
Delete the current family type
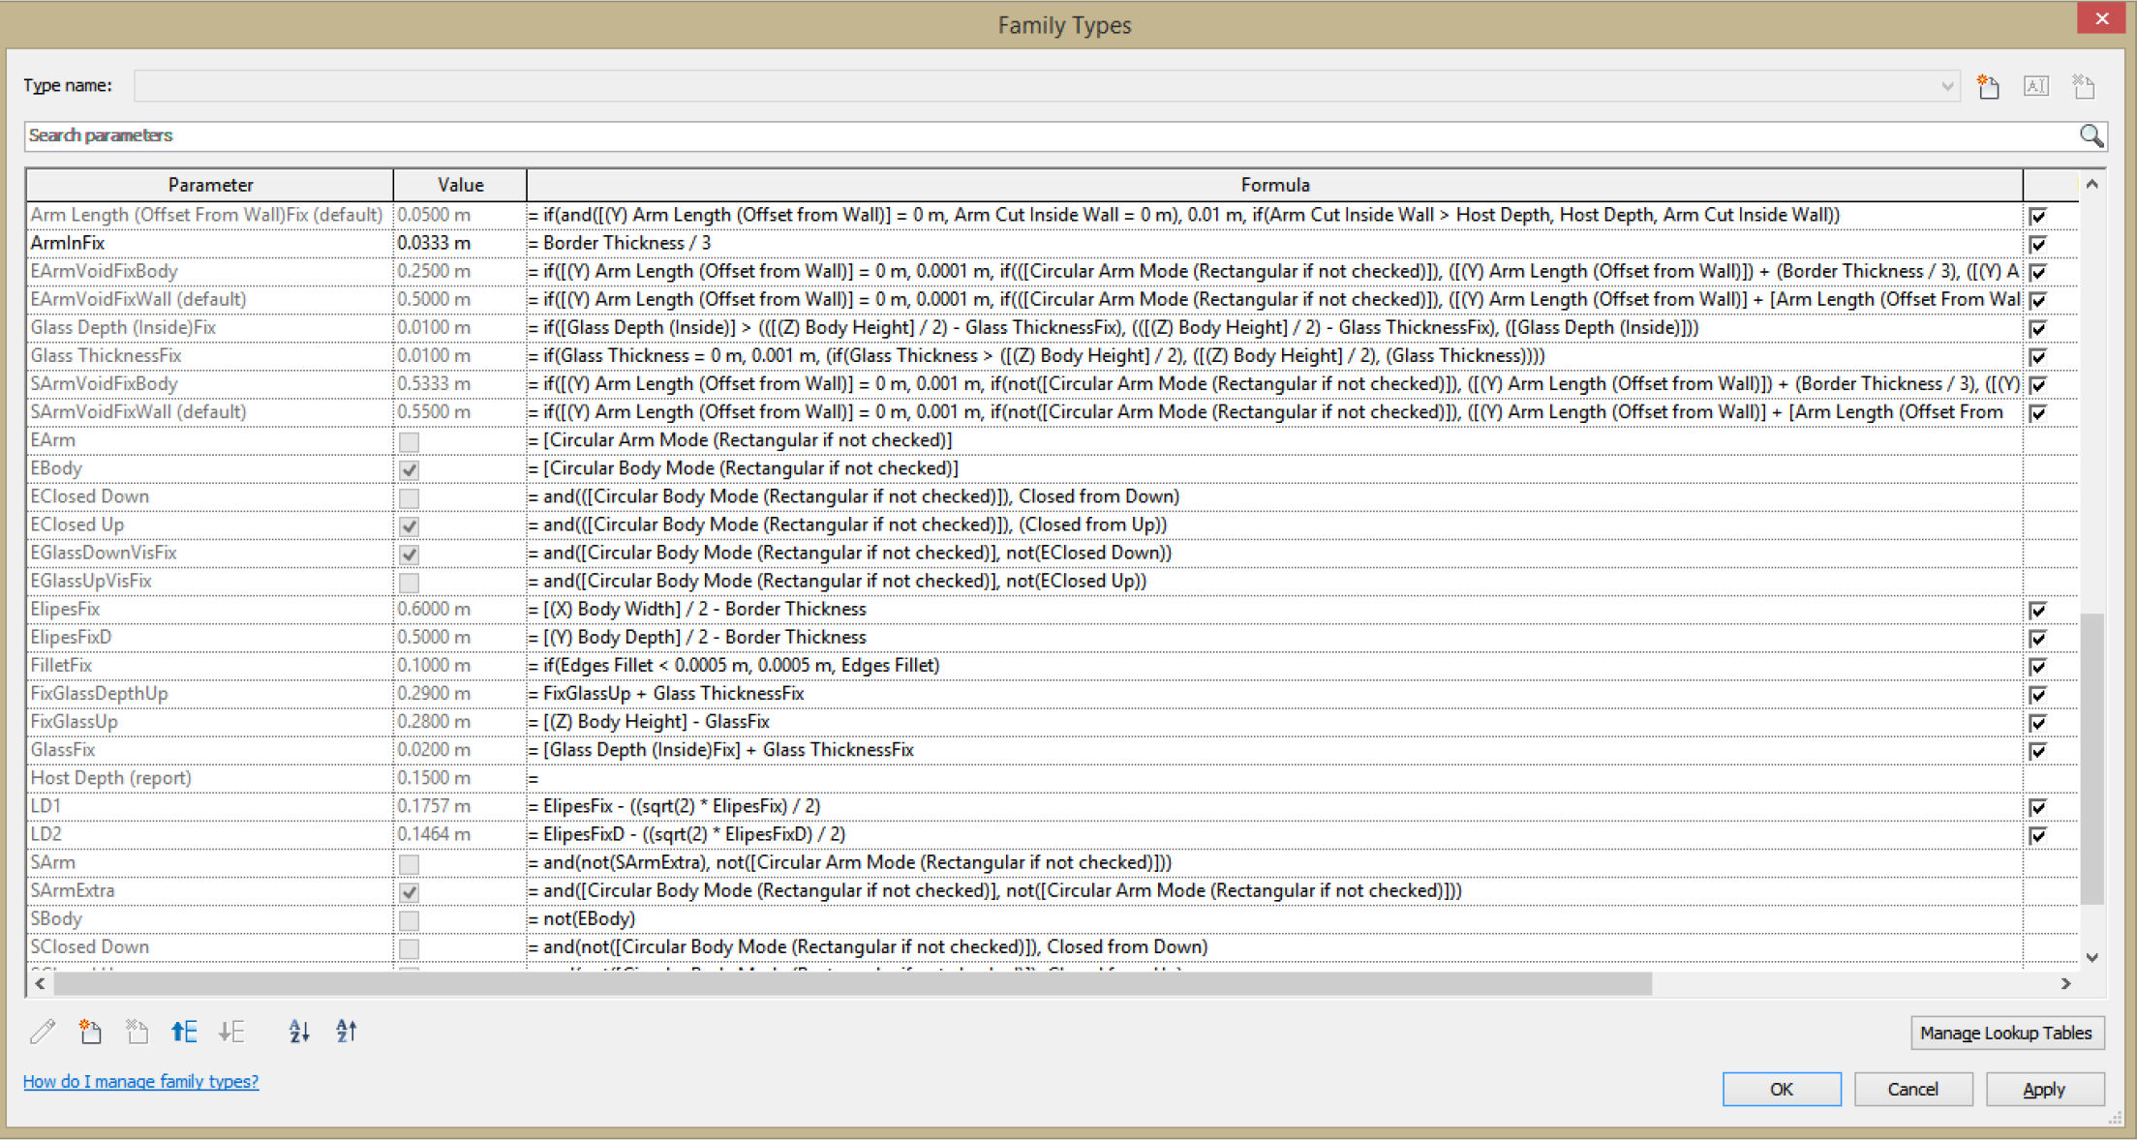(x=2082, y=86)
